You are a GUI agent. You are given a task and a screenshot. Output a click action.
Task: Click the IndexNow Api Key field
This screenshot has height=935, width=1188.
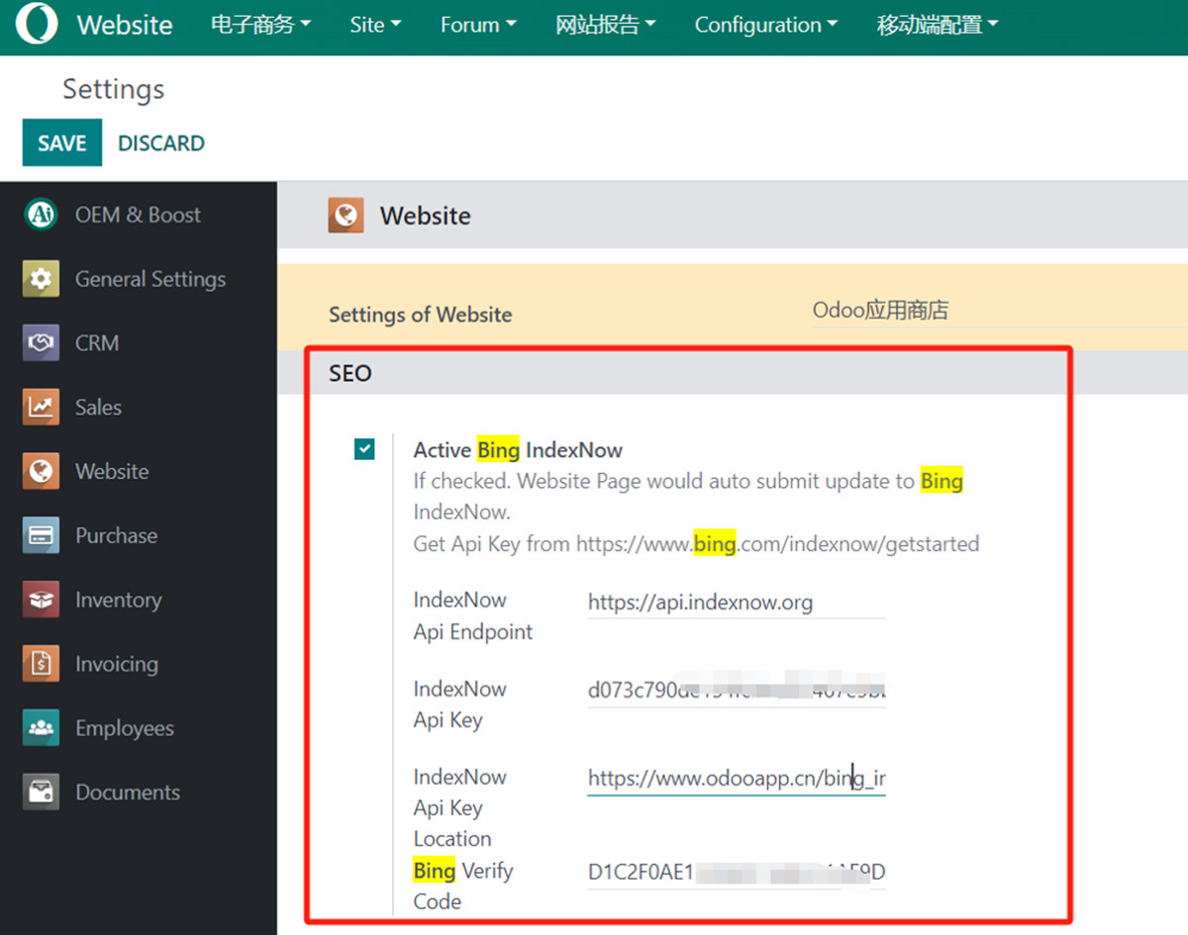[736, 690]
